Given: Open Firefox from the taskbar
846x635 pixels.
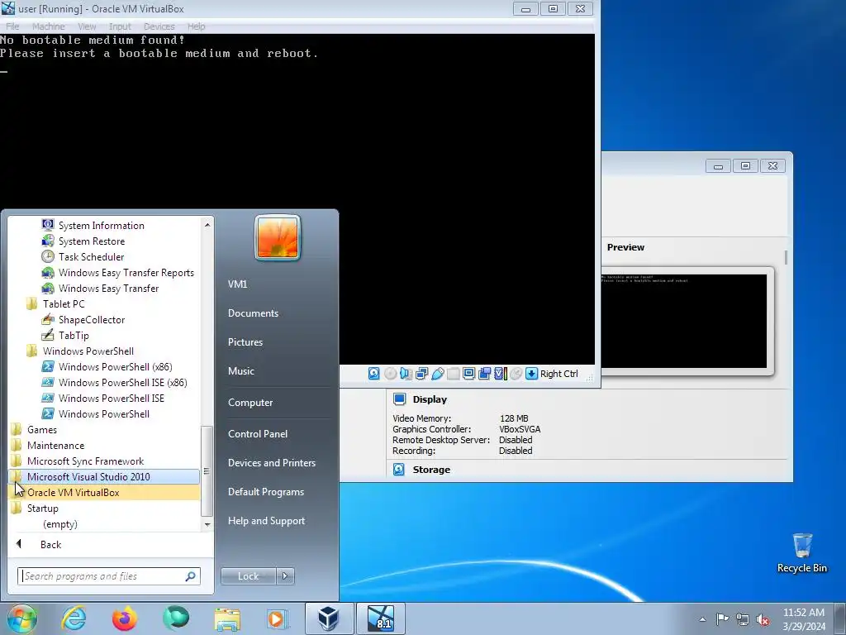Looking at the screenshot, I should [125, 618].
